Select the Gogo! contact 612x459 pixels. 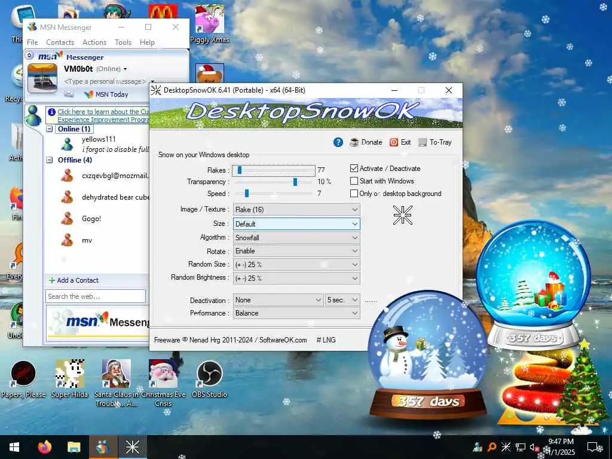tap(91, 219)
